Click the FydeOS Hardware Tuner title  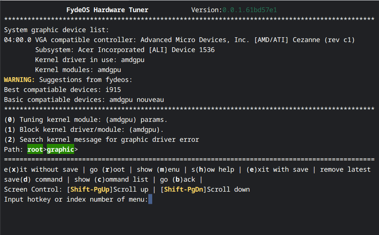pos(108,10)
